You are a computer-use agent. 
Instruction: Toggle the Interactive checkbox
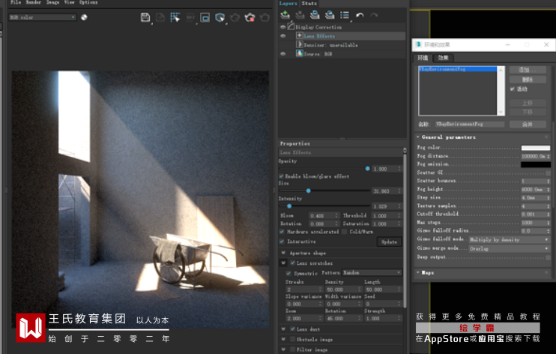(x=282, y=241)
